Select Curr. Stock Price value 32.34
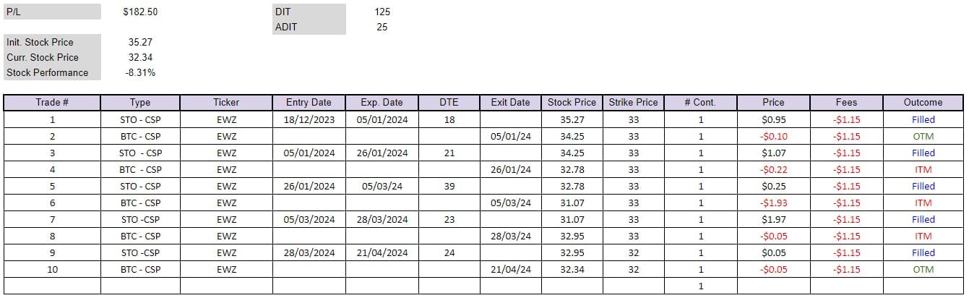Screen dimensions: 969x298 (x=140, y=57)
